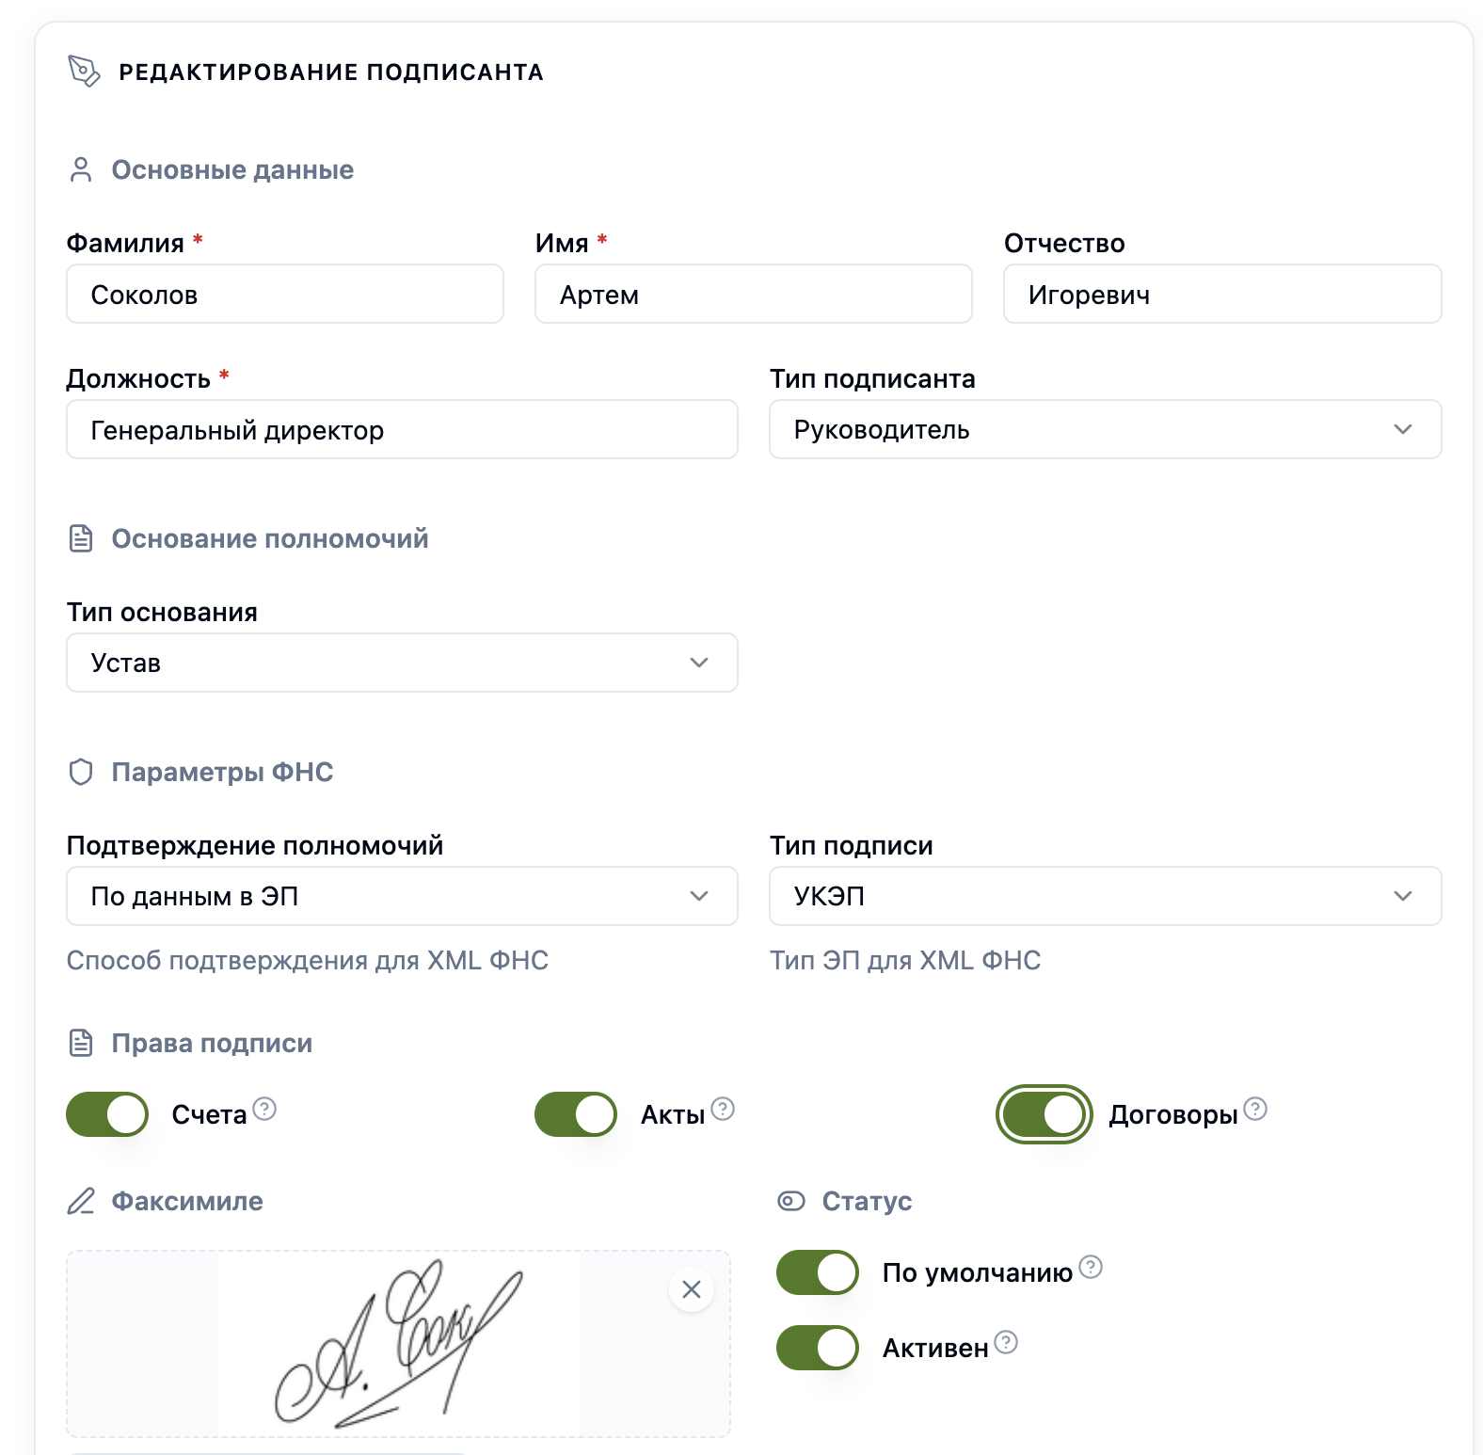Viewport: 1483px width, 1455px height.
Task: Open the Тип подписи dropdown showing УКЭП
Action: [x=1106, y=896]
